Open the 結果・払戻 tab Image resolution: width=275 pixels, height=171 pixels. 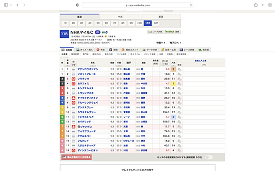coord(168,50)
